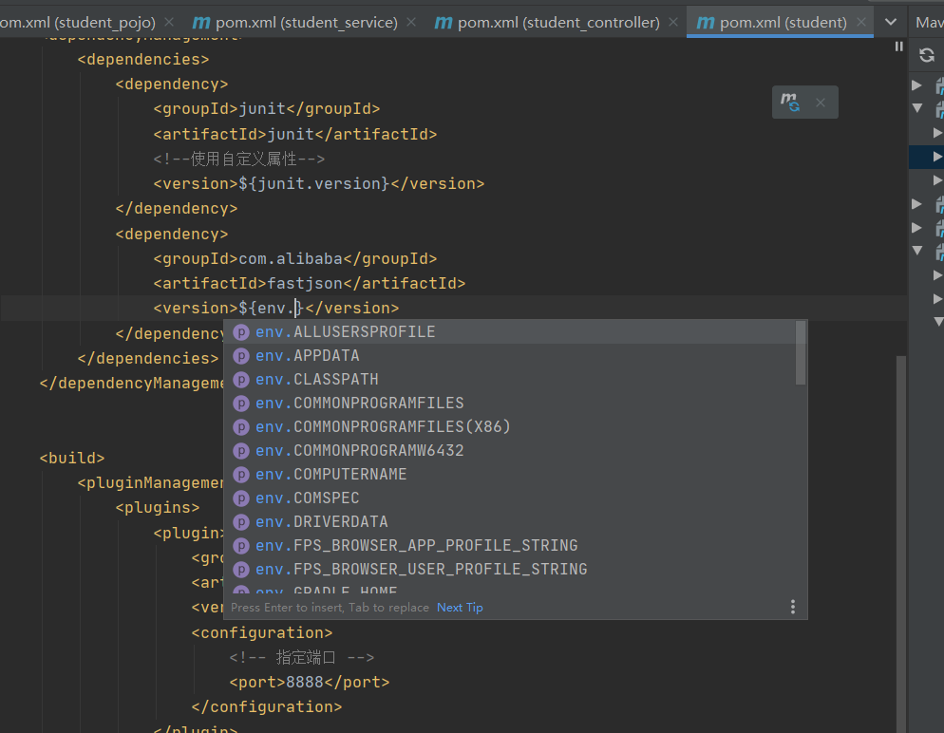Screen dimensions: 944x733
Task: Open the hidden tabs dropdown chevron
Action: pyautogui.click(x=891, y=22)
